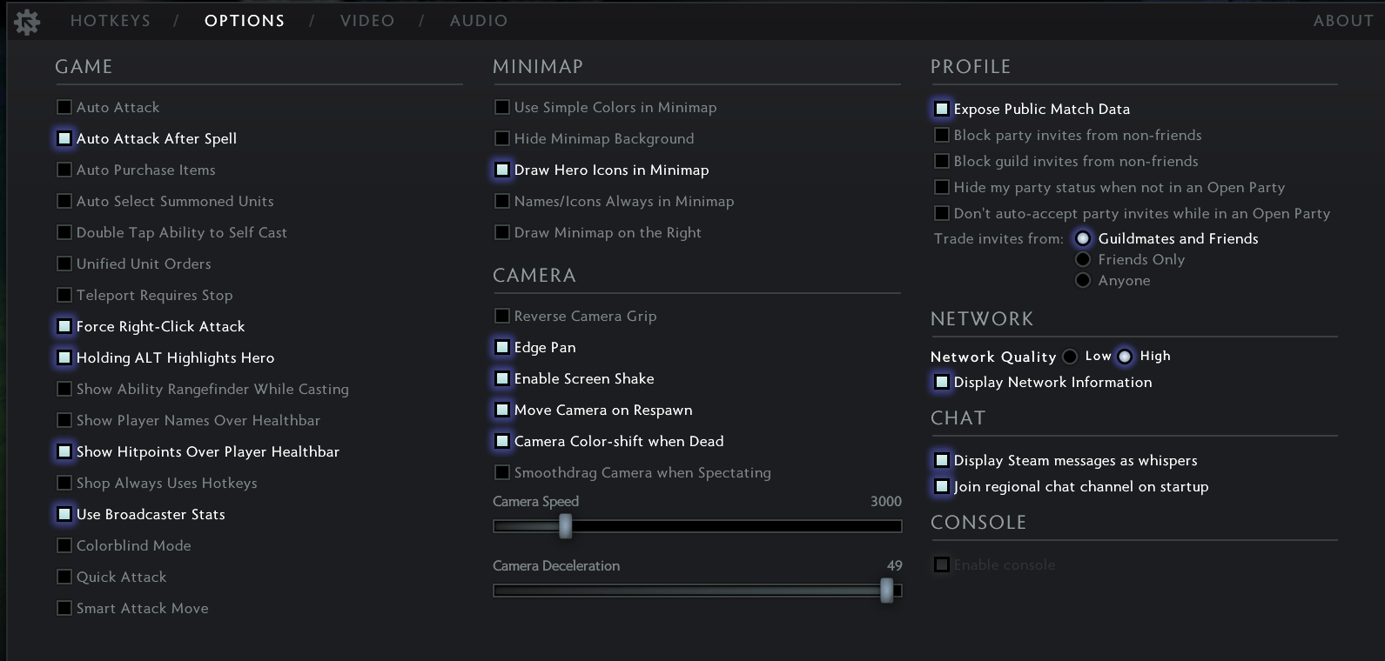
Task: Uncheck Use Broadcaster Stats
Action: (x=64, y=514)
